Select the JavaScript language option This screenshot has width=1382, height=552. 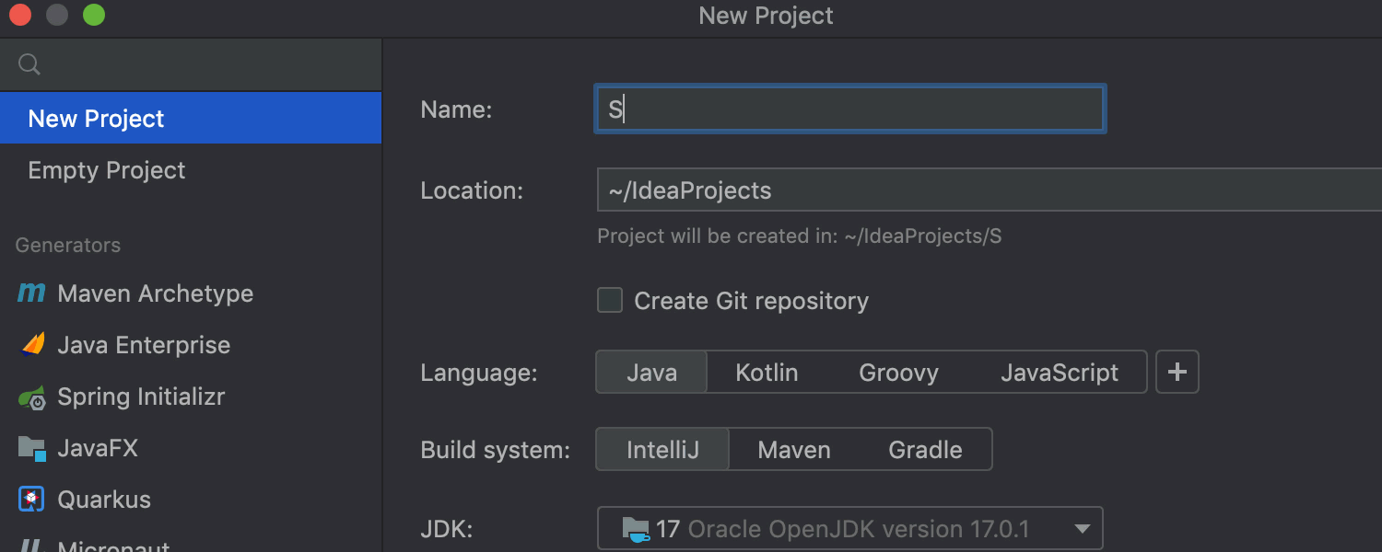coord(1060,373)
